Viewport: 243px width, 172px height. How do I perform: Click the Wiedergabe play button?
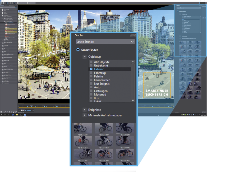(x=28, y=110)
